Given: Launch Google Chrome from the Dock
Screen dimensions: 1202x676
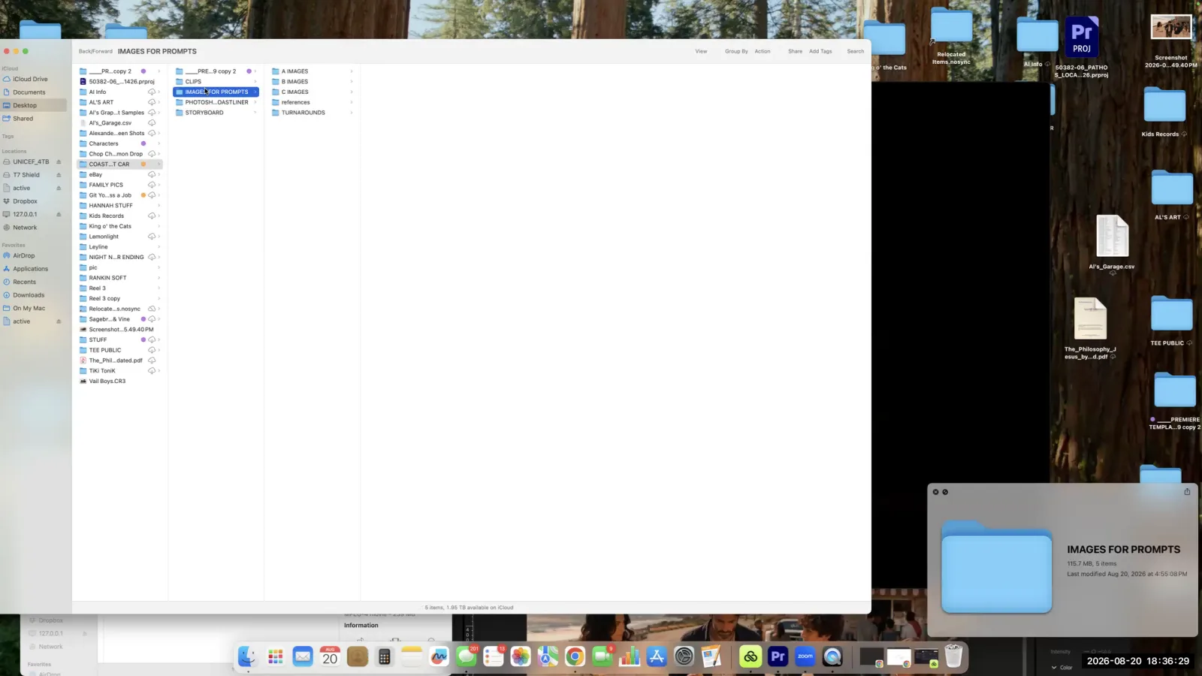Looking at the screenshot, I should click(x=575, y=656).
